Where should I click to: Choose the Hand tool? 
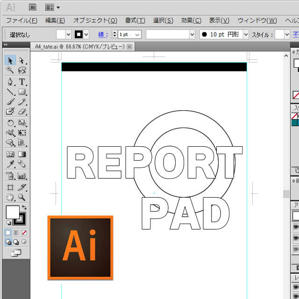coord(10,198)
